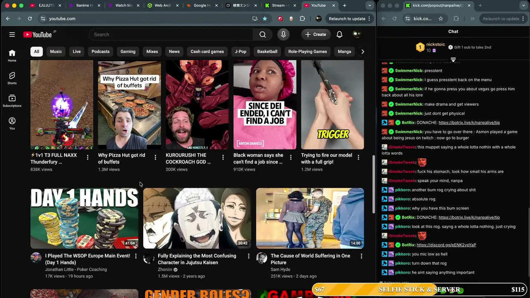Open the Sam Hyde channel avatar
The width and height of the screenshot is (530, 298).
tap(262, 258)
